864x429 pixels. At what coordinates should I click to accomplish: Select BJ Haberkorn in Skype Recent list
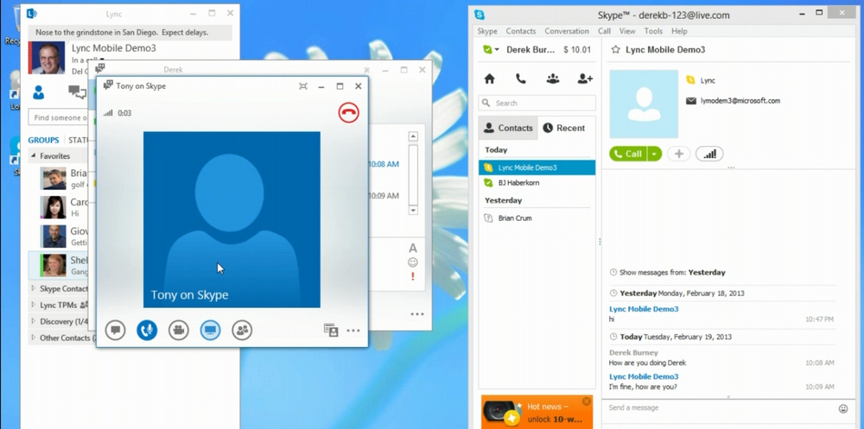click(537, 183)
